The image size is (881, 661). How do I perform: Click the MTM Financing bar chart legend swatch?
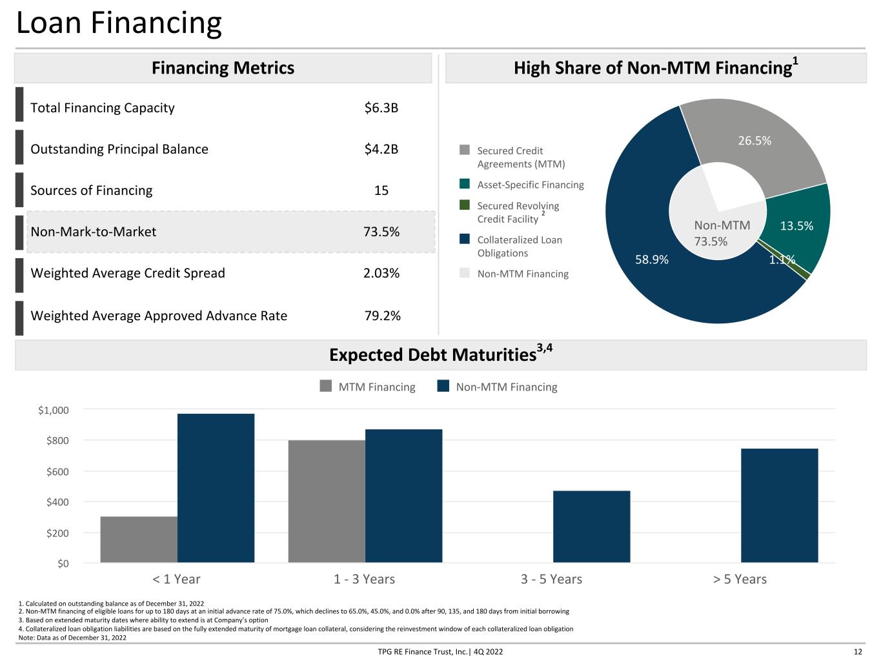326,386
